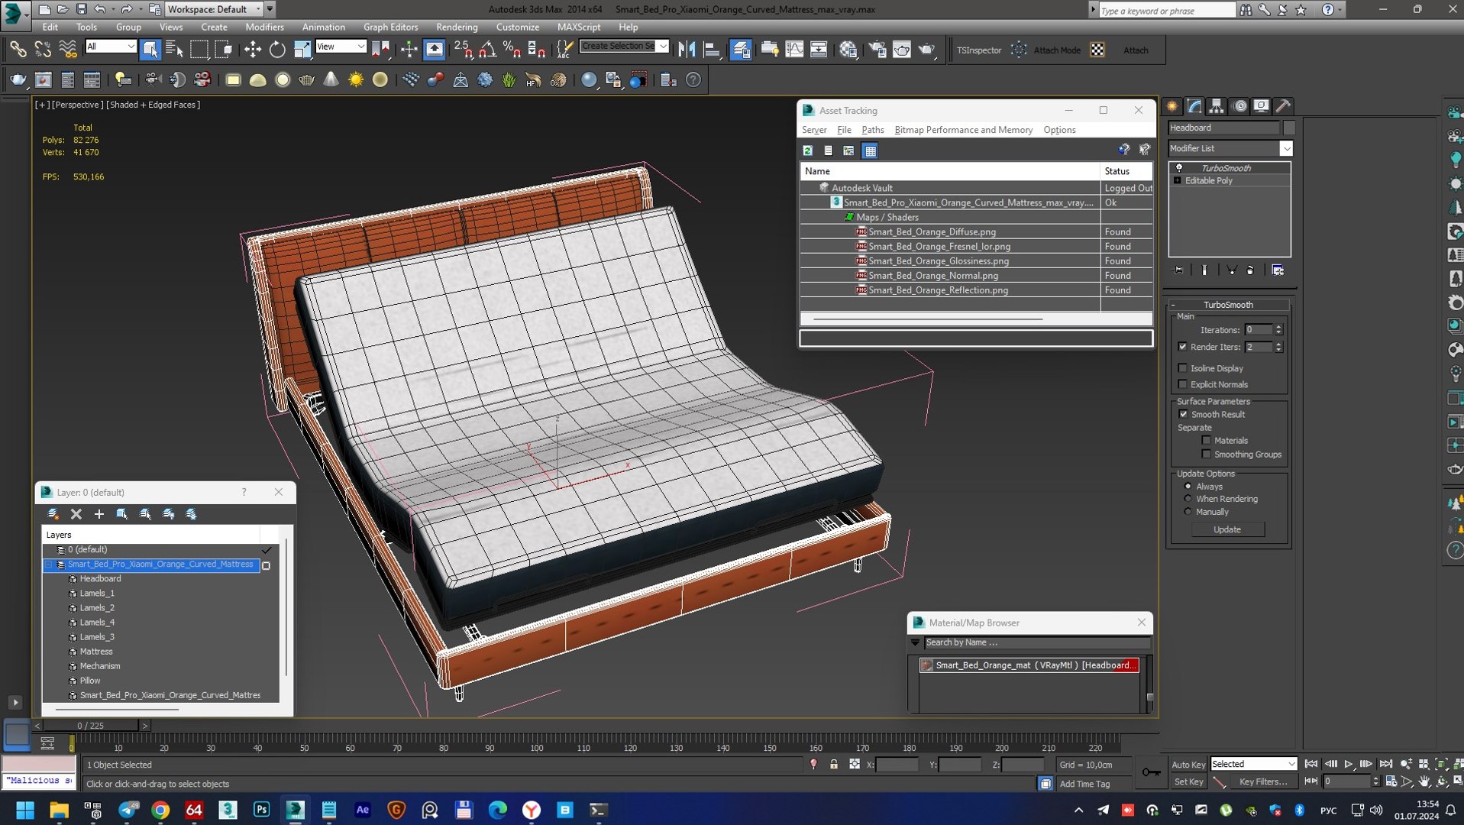Open the reference coordinate View dropdown

341,47
